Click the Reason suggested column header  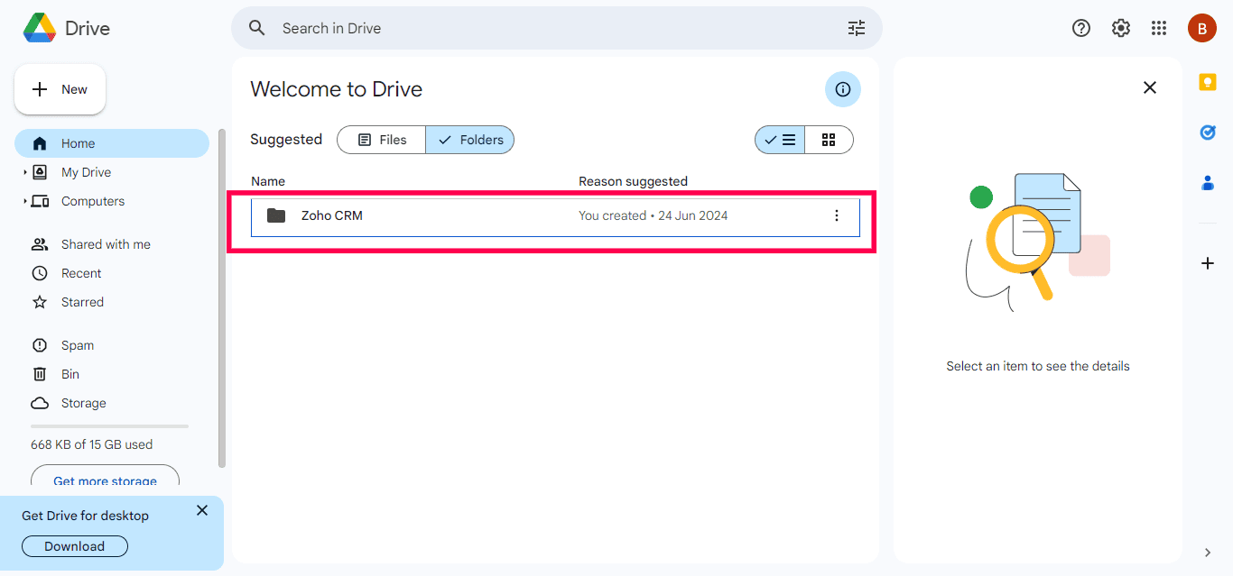pos(633,181)
